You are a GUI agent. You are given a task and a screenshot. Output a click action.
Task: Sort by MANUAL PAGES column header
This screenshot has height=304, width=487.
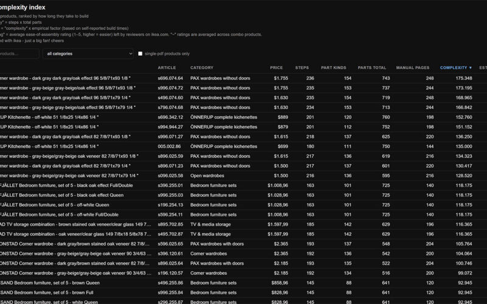pyautogui.click(x=413, y=67)
